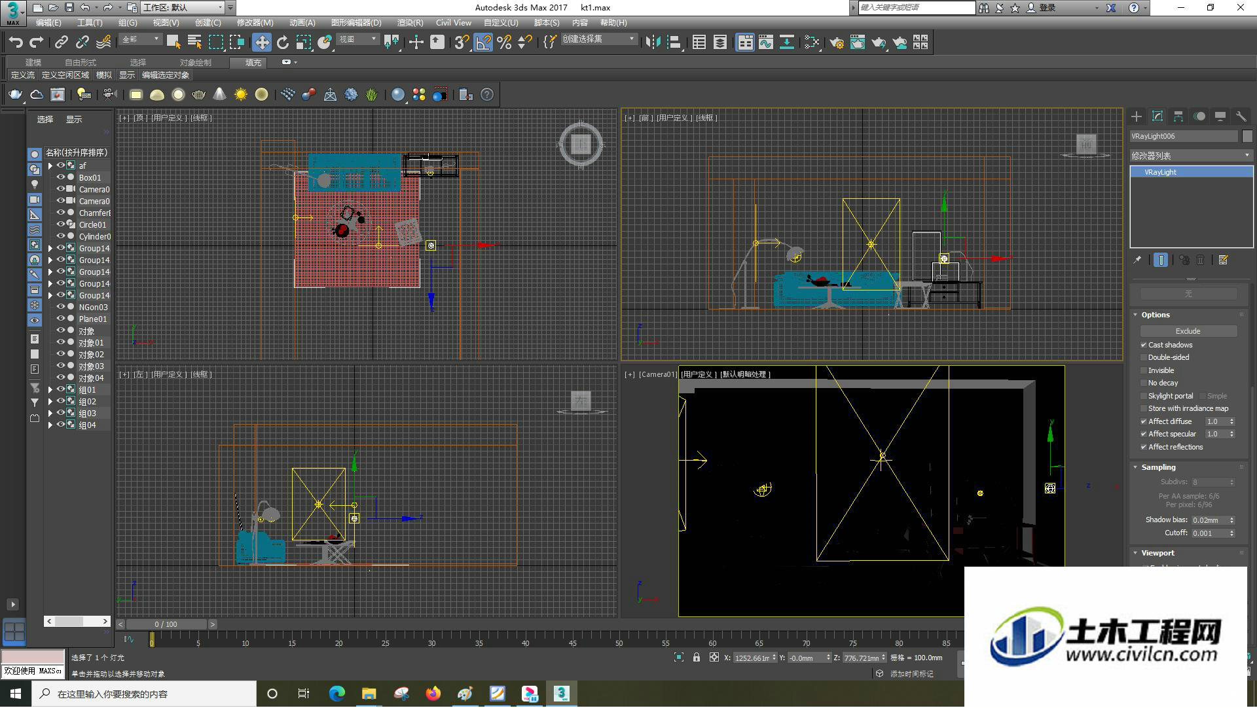The height and width of the screenshot is (708, 1257).
Task: Open the 渲染(R) menu
Action: (x=410, y=23)
